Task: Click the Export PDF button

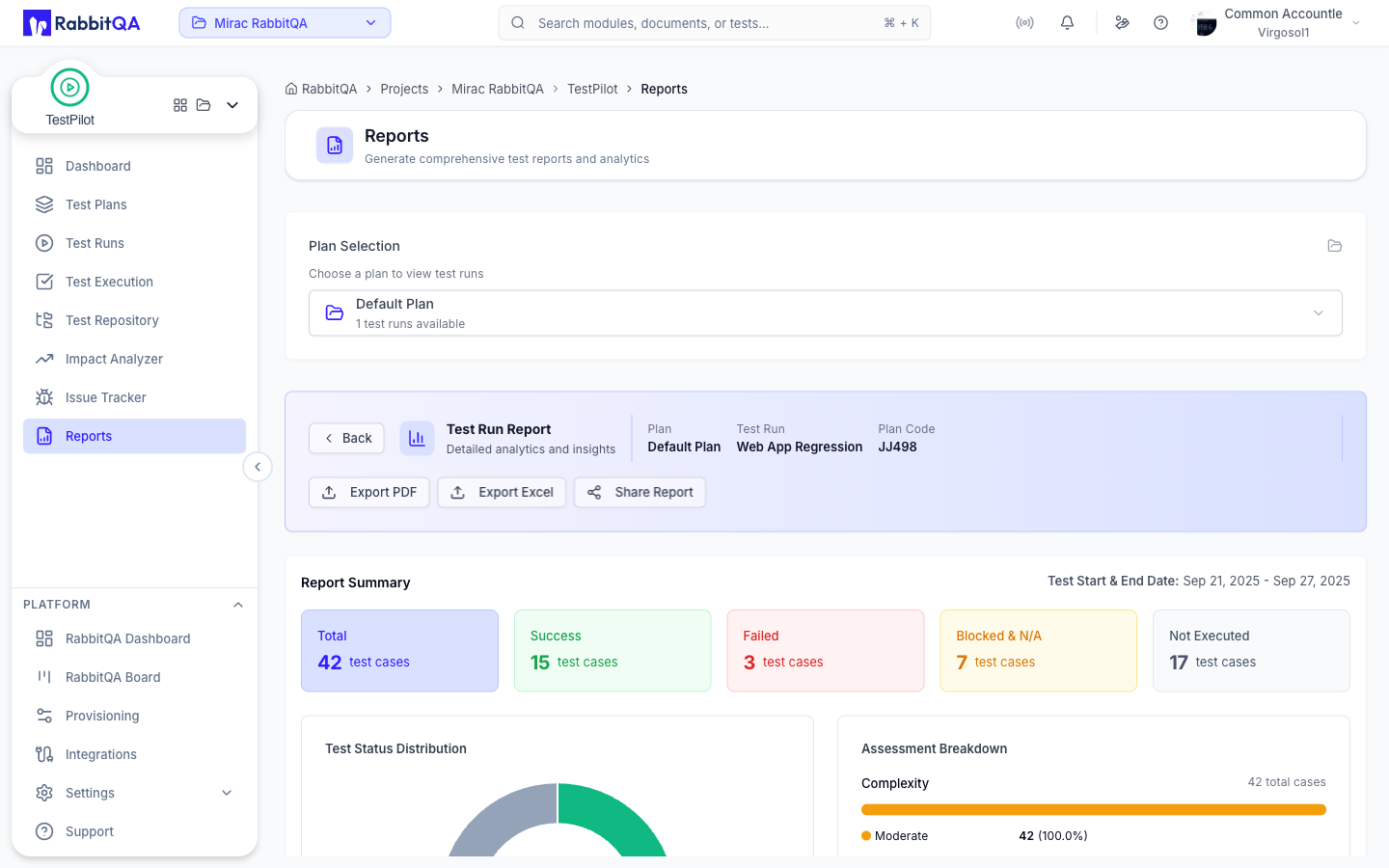Action: click(x=369, y=492)
